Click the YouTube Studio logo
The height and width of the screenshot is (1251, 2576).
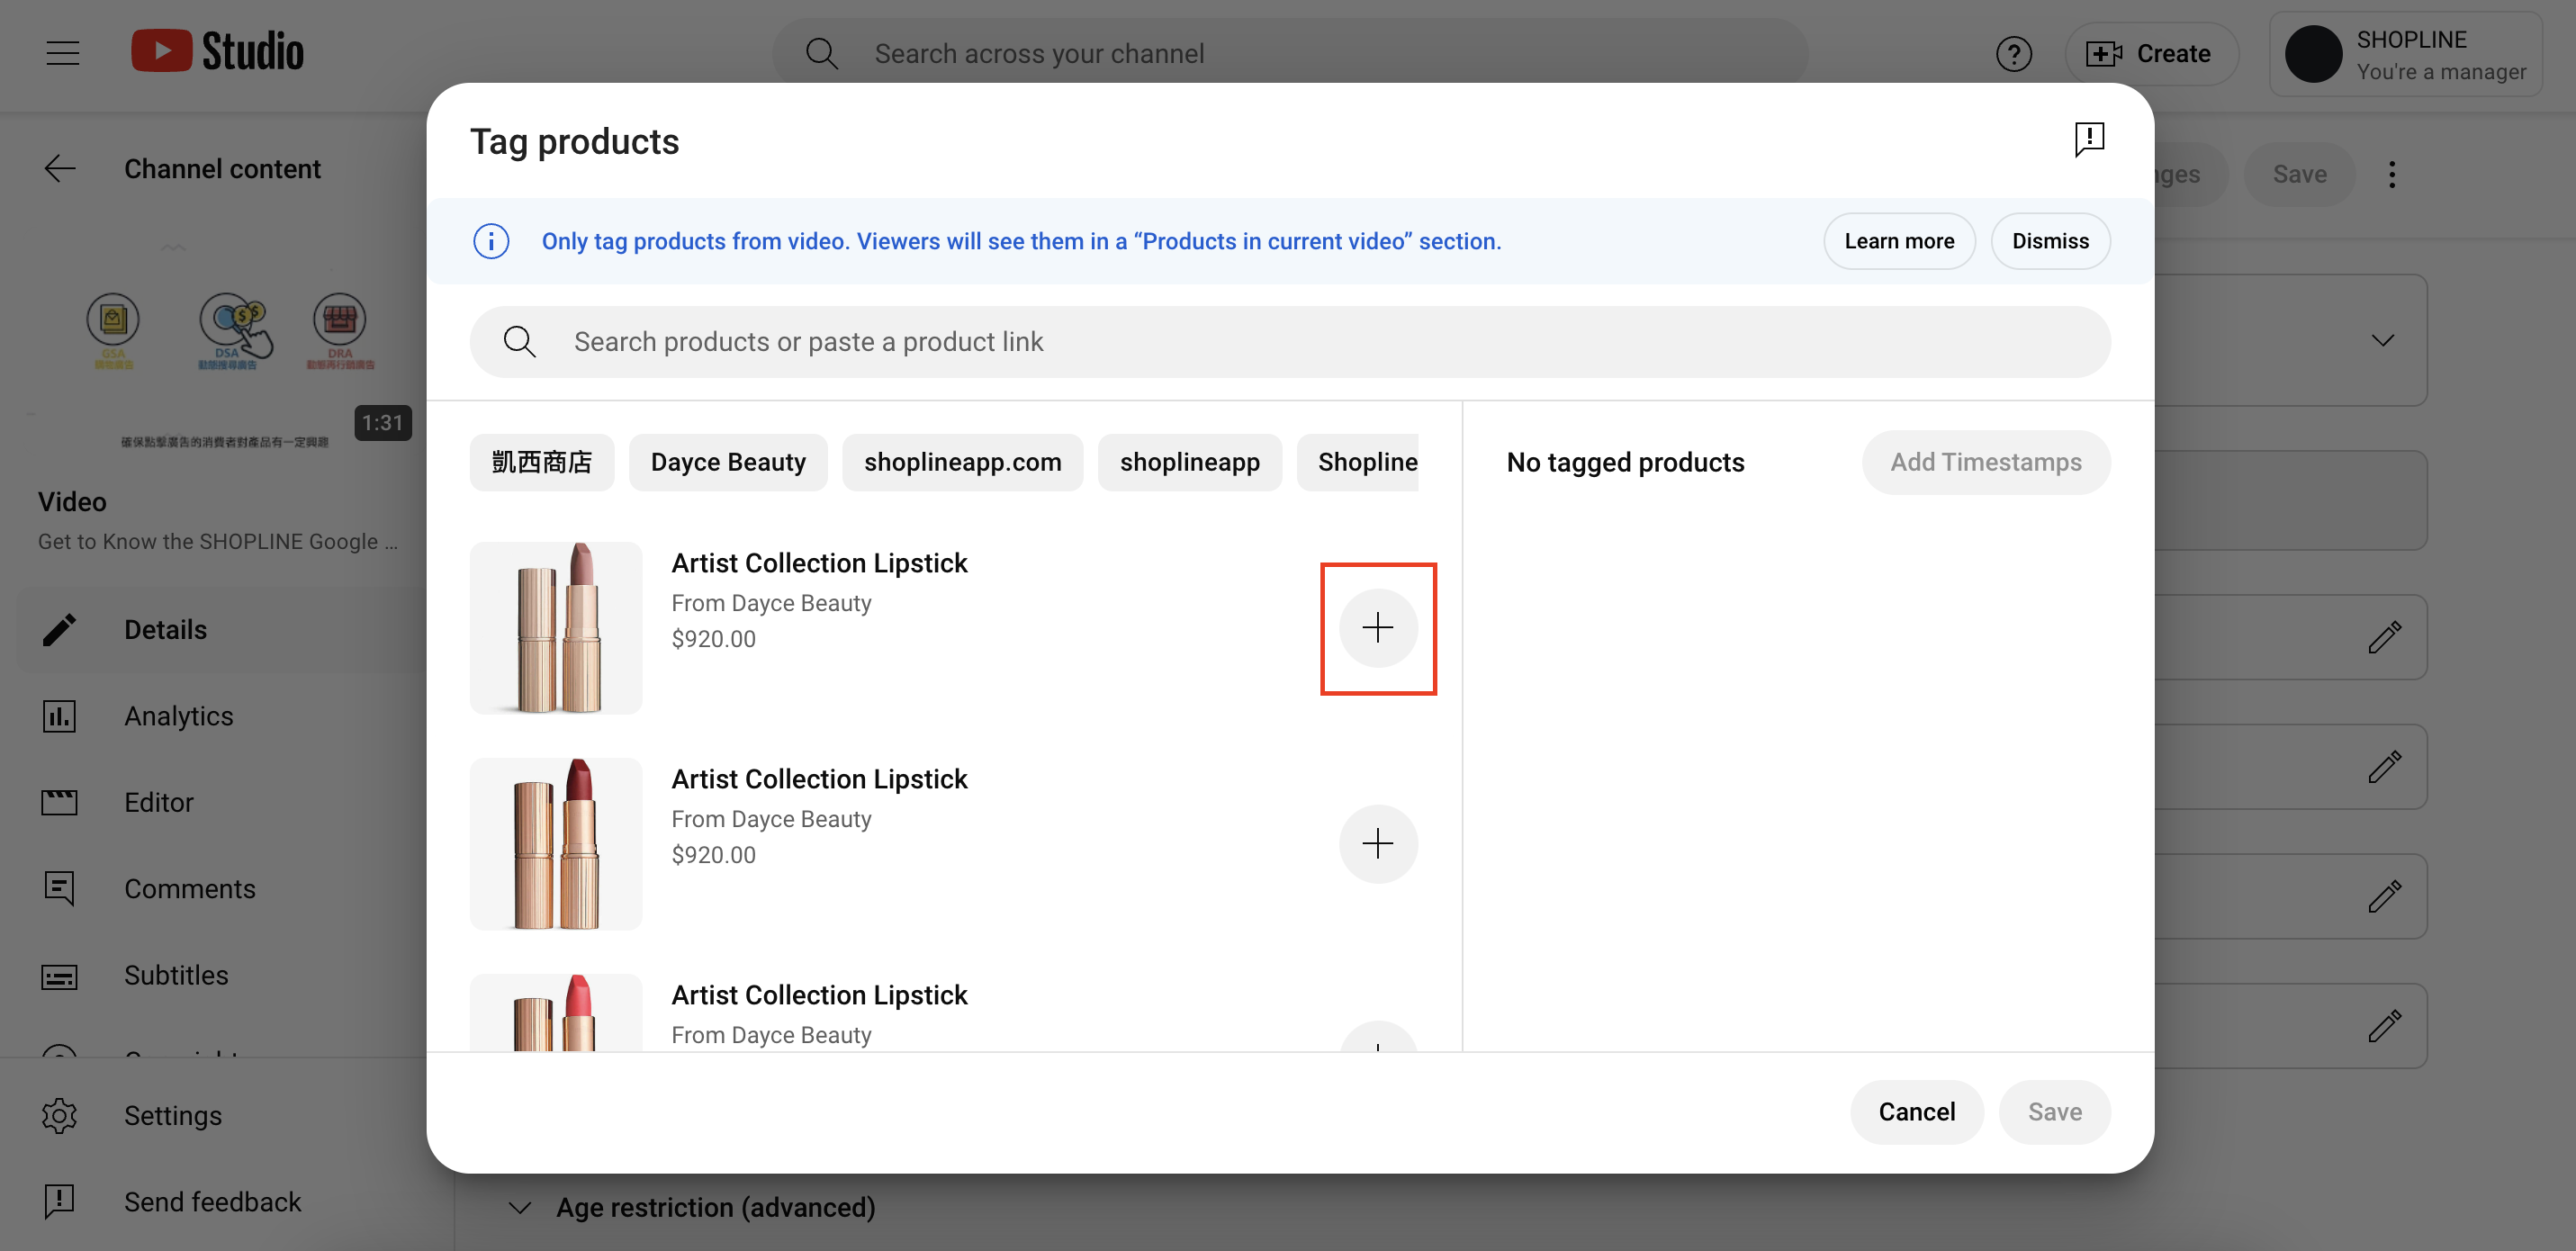point(217,52)
